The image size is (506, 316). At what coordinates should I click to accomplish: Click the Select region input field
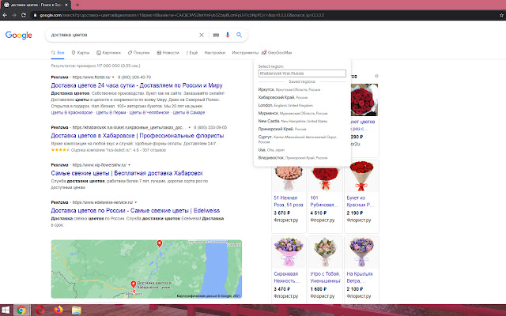[302, 73]
